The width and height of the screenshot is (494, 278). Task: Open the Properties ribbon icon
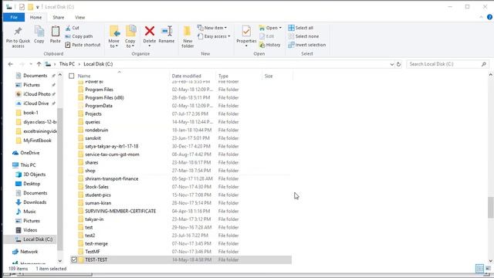(246, 32)
